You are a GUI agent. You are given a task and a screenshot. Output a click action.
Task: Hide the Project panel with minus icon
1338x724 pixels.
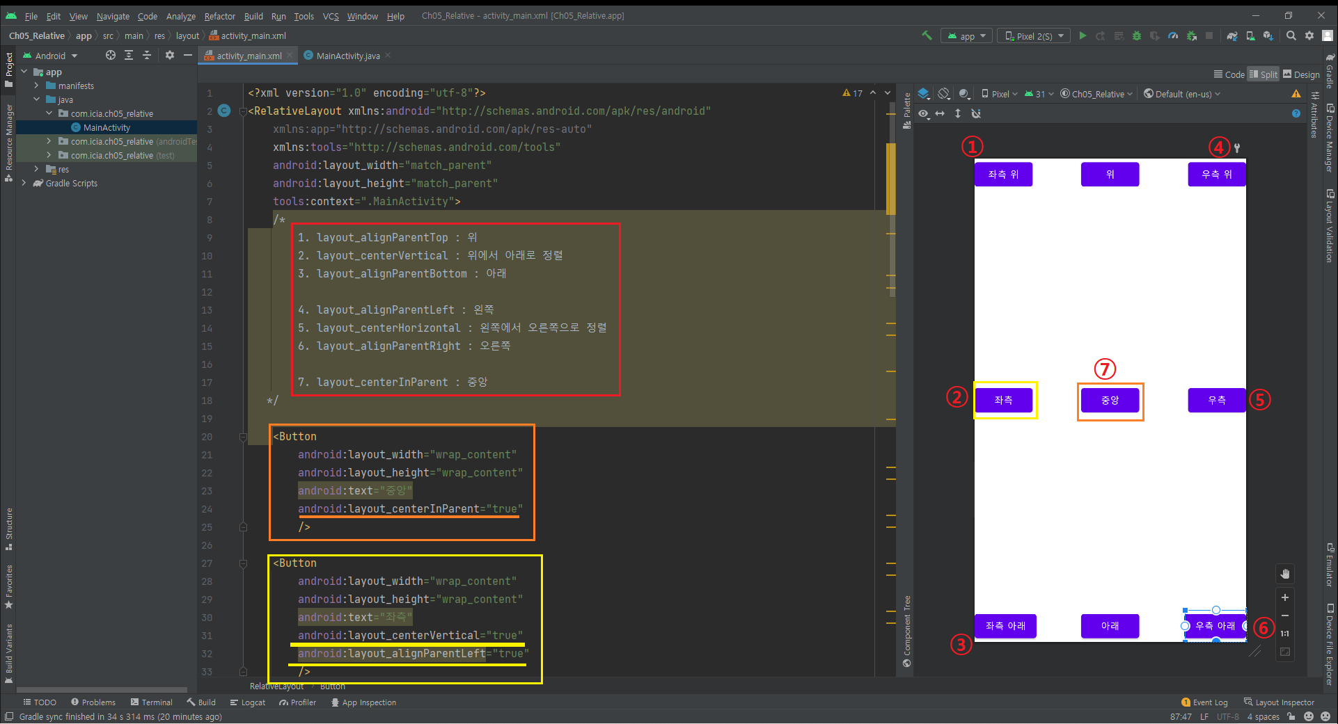pos(188,56)
